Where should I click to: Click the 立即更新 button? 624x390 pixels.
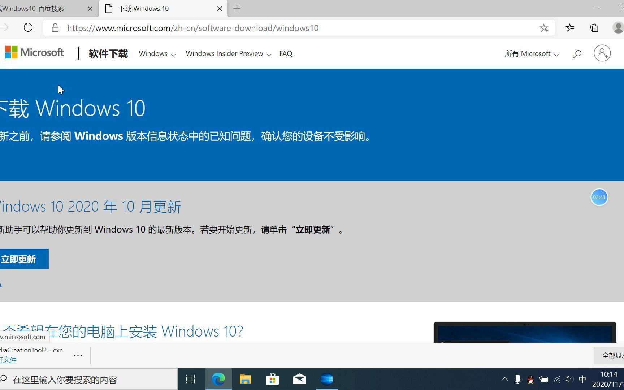(23, 259)
